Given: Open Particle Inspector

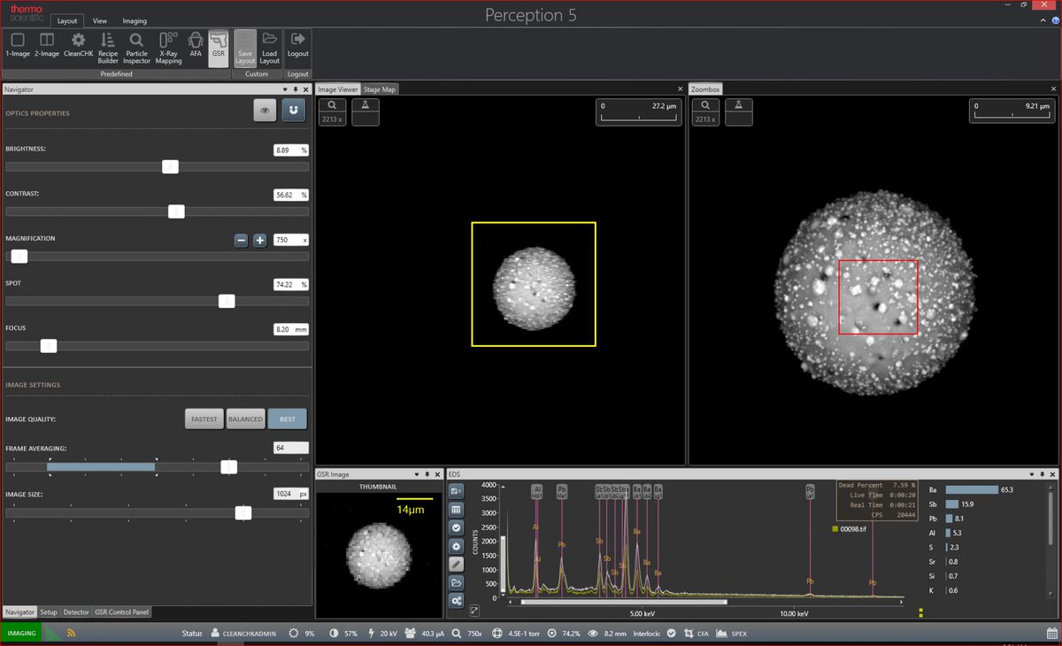Looking at the screenshot, I should coord(136,48).
